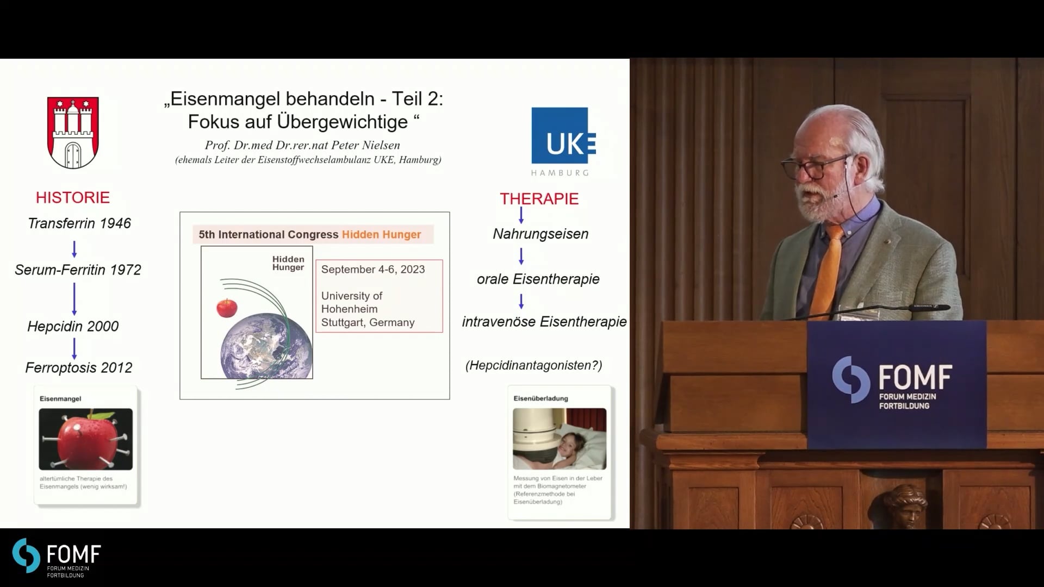Click 'Fokus auf Übergewichtige' subtitle line
The height and width of the screenshot is (587, 1044).
(303, 122)
